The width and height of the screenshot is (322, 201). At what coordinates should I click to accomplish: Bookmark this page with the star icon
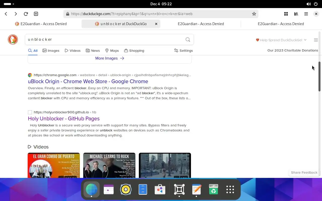point(254,14)
